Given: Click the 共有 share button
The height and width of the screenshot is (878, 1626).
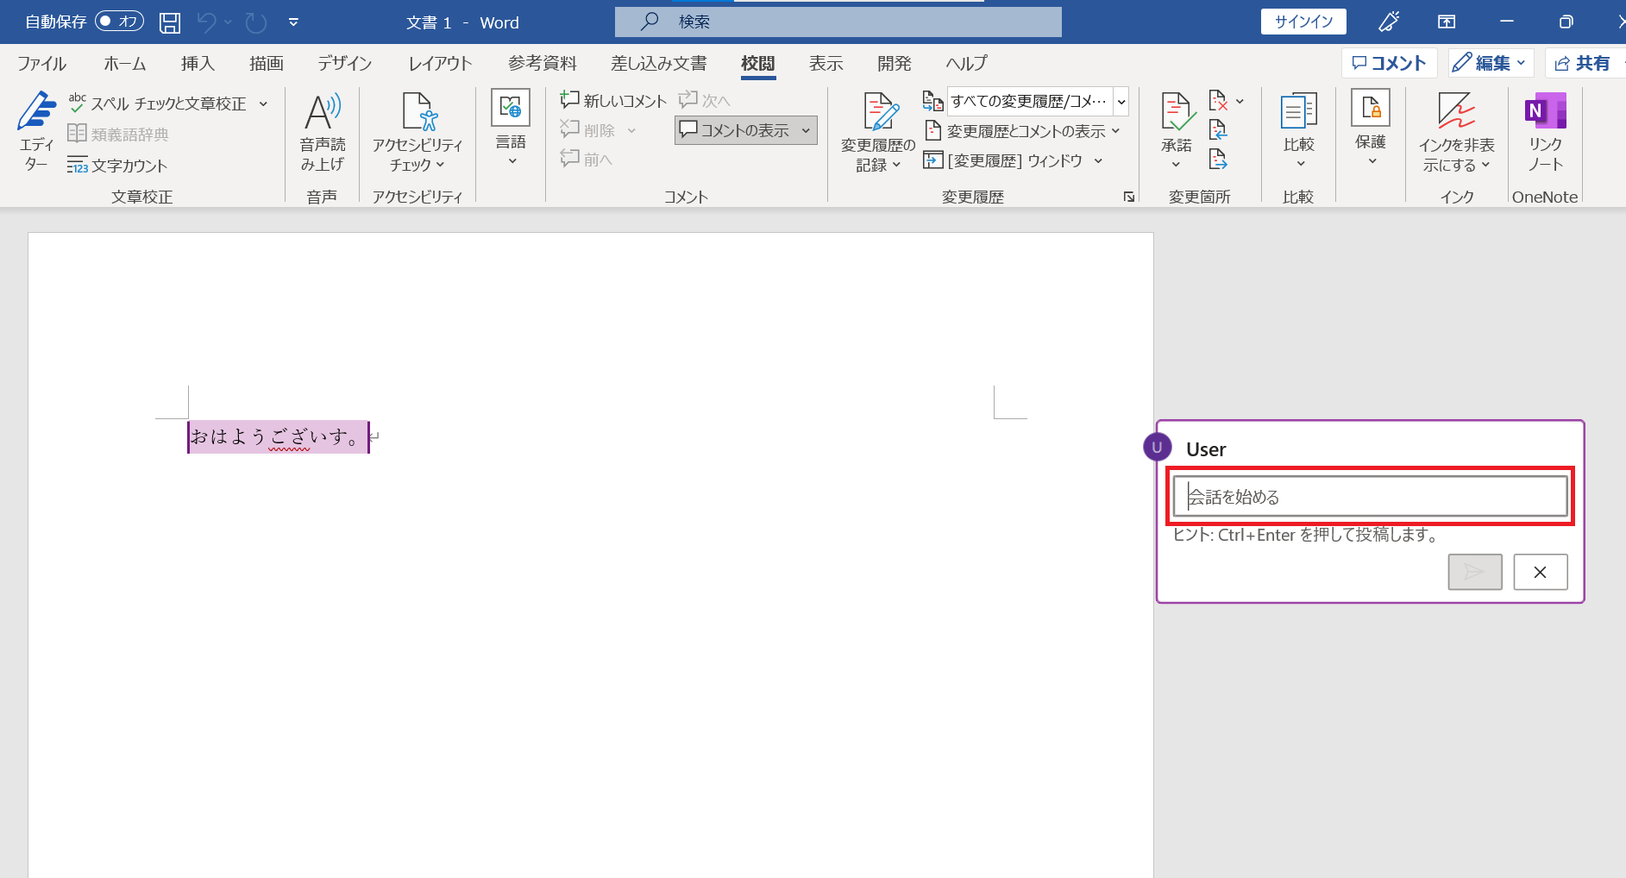Looking at the screenshot, I should pos(1584,63).
